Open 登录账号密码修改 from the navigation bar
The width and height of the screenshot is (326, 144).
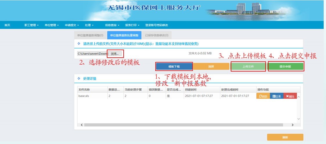pyautogui.click(x=156, y=25)
